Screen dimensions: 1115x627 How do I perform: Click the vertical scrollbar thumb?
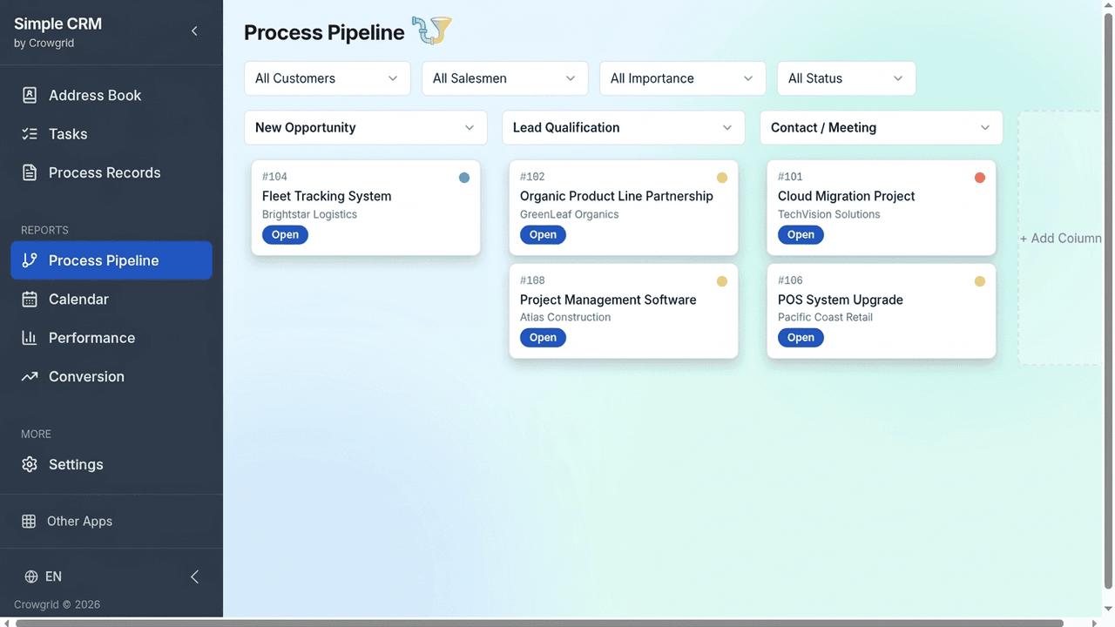pyautogui.click(x=1108, y=301)
